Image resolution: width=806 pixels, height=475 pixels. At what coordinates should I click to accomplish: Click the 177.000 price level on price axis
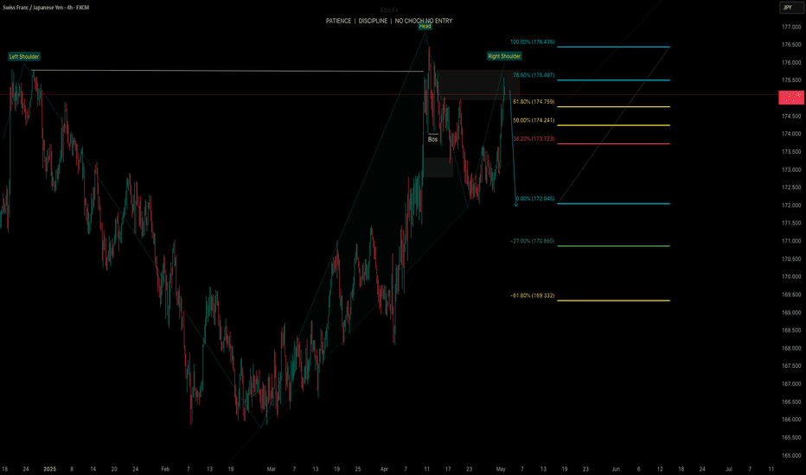point(791,27)
